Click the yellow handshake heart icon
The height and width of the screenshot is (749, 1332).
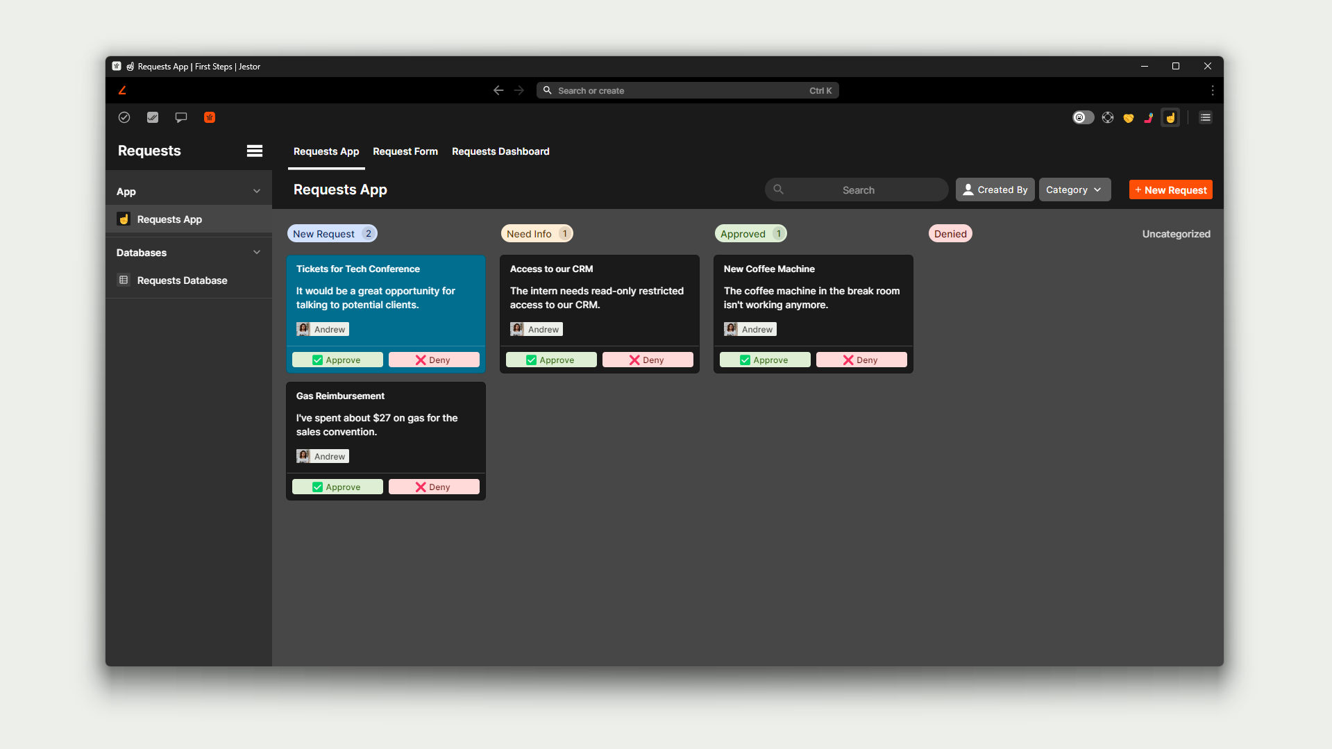coord(1129,118)
